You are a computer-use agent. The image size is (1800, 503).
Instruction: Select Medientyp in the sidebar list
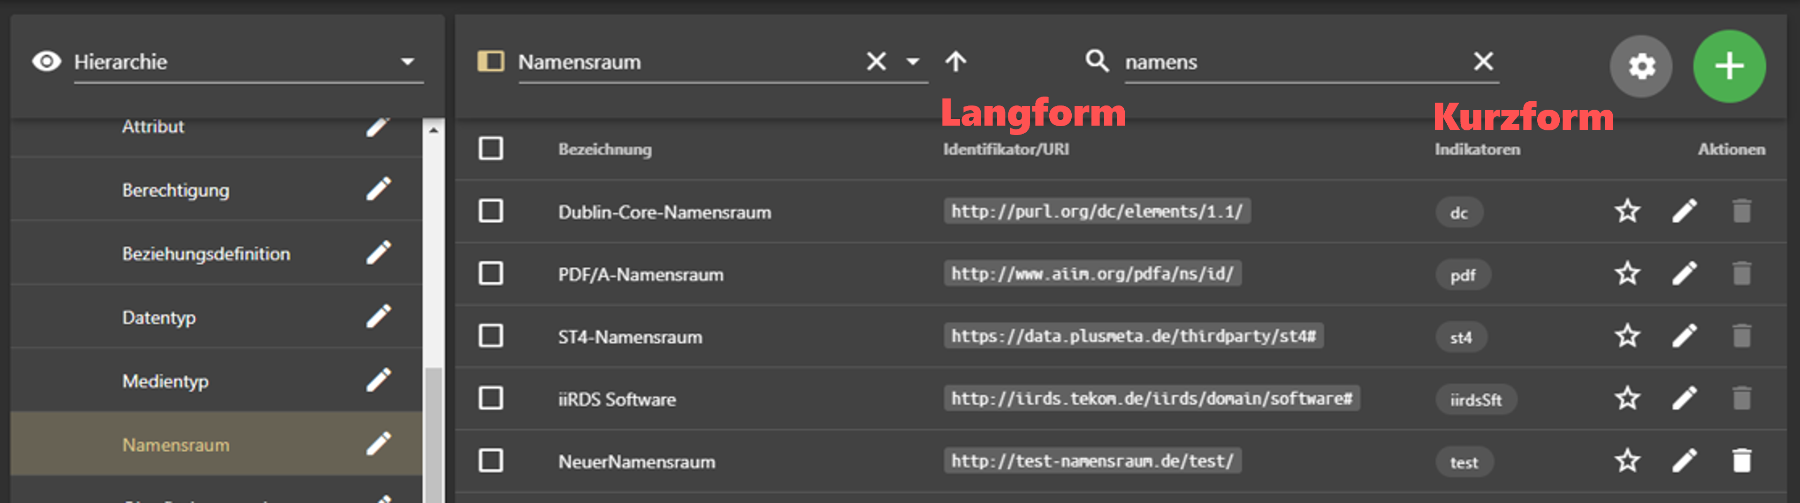click(x=165, y=381)
